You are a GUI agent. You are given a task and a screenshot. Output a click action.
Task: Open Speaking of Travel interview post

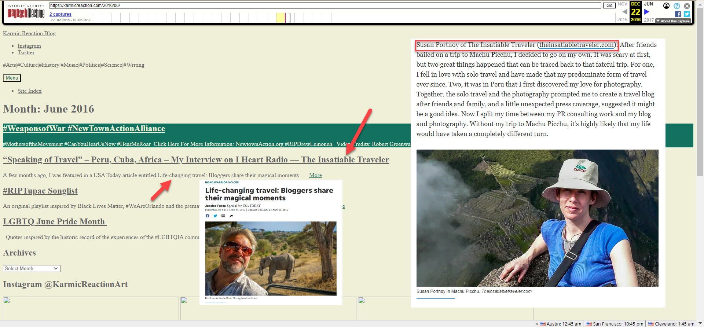click(x=196, y=160)
